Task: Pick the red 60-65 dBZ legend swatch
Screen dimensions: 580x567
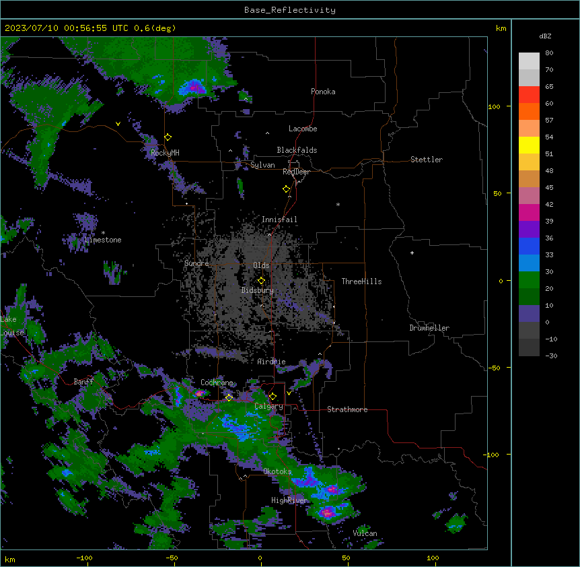Action: (x=529, y=95)
